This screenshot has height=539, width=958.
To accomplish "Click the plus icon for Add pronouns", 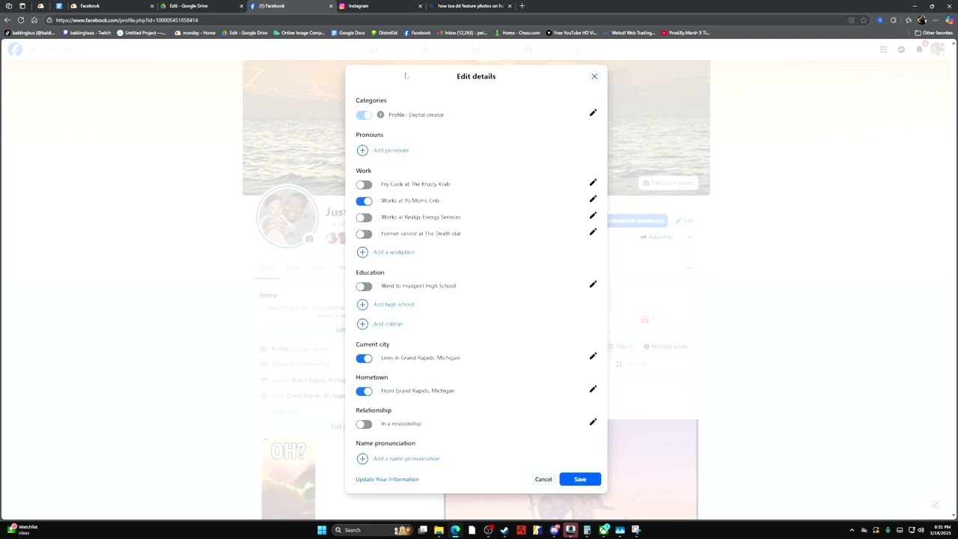I will point(362,150).
